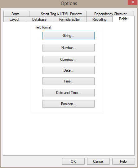
Task: Switch to the Layout tab
Action: point(15,20)
